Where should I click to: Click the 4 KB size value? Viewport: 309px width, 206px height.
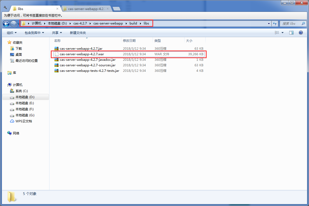point(200,71)
